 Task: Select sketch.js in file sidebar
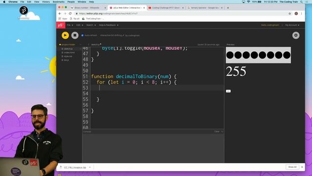68,49
